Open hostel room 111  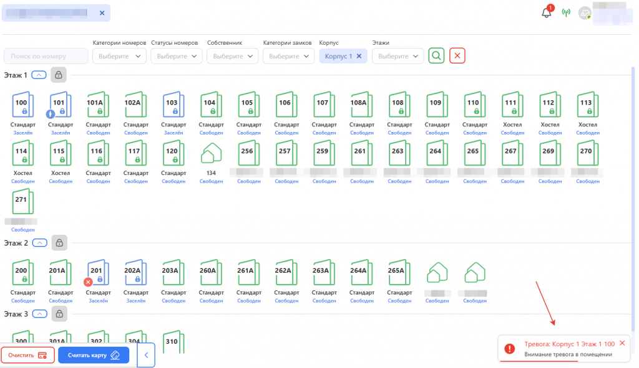[x=512, y=105]
